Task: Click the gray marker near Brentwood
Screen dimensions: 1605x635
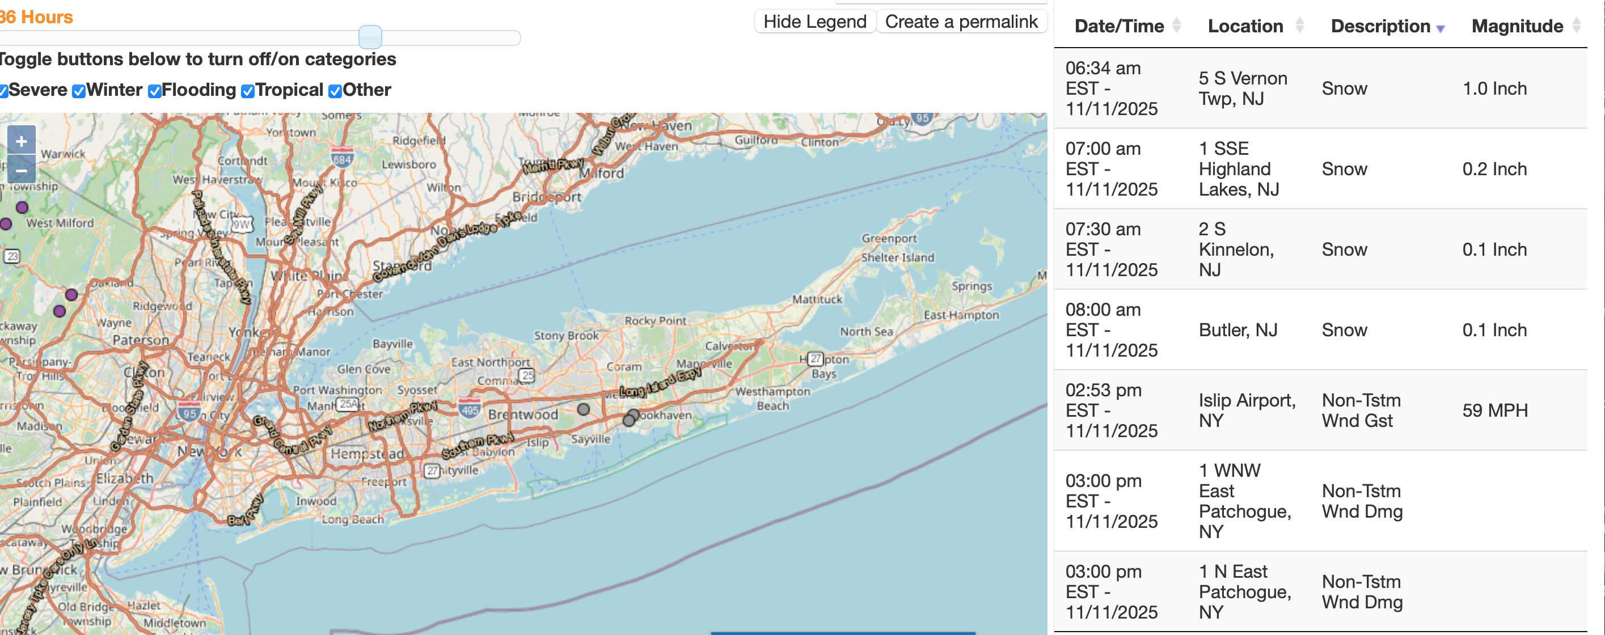Action: click(583, 409)
